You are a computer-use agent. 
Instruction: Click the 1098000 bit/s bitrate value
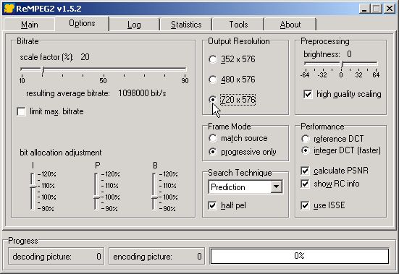coord(142,93)
